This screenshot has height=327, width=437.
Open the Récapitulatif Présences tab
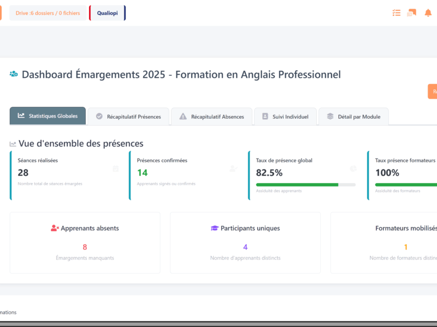[x=128, y=117]
